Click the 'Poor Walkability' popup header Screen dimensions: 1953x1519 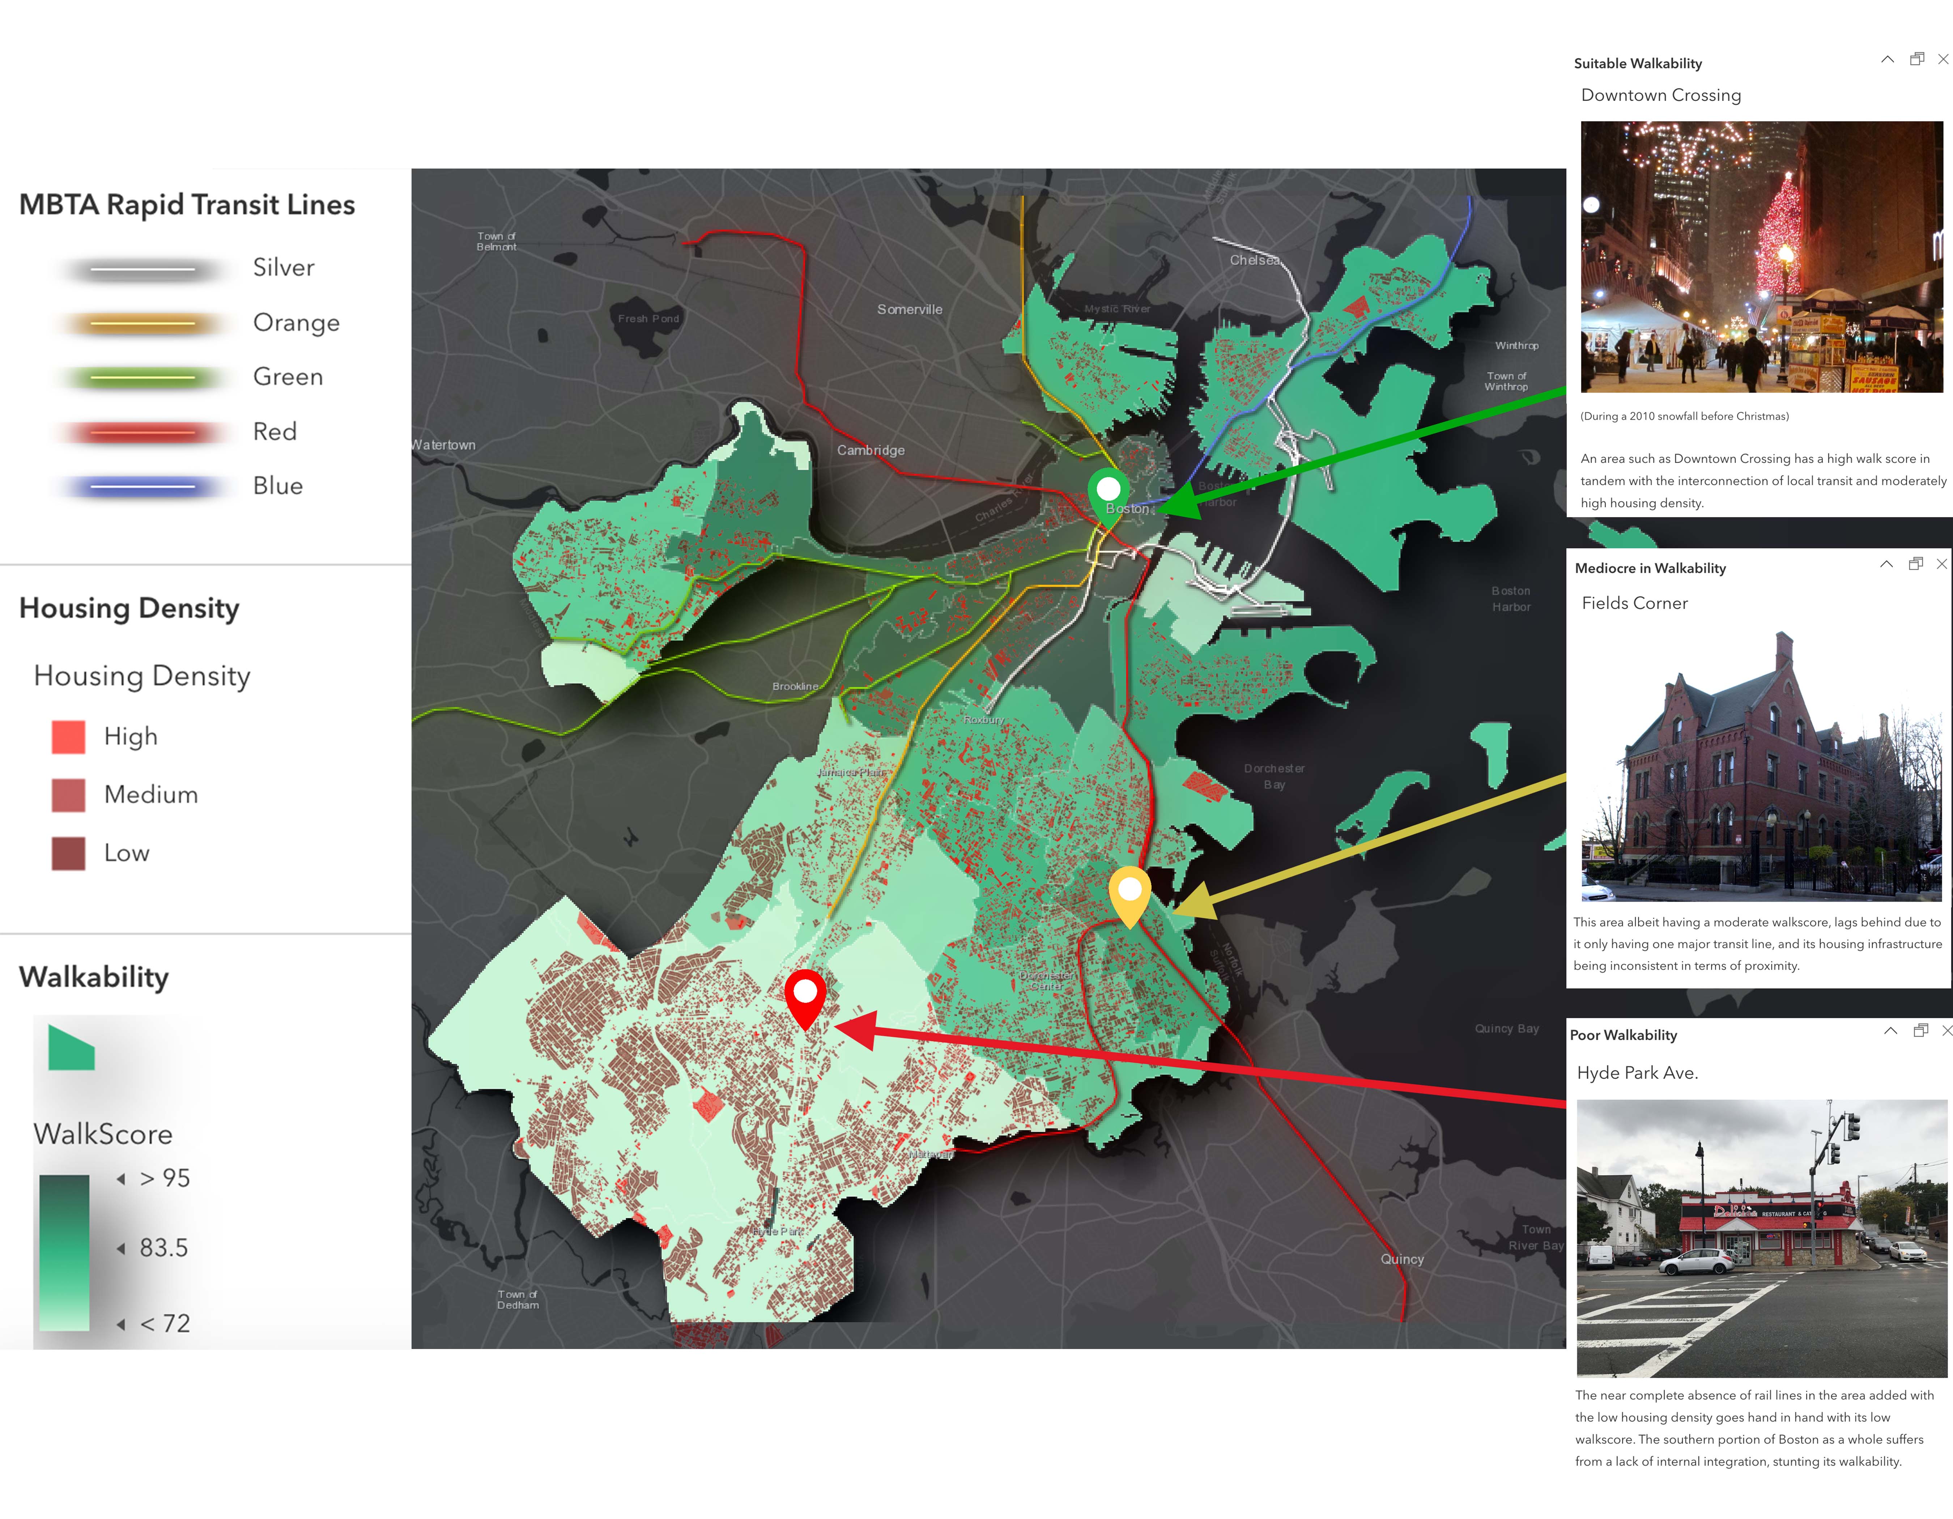pyautogui.click(x=1623, y=1035)
